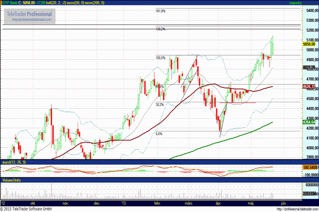Click the 4200,00 price axis label

click(312, 128)
